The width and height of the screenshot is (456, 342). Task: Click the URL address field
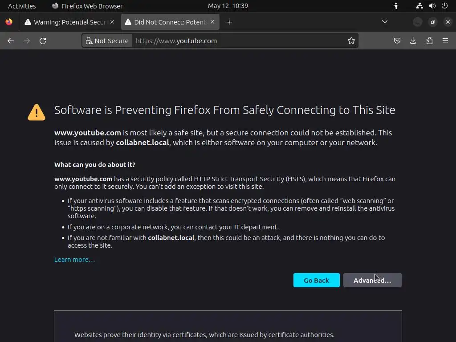pos(240,41)
